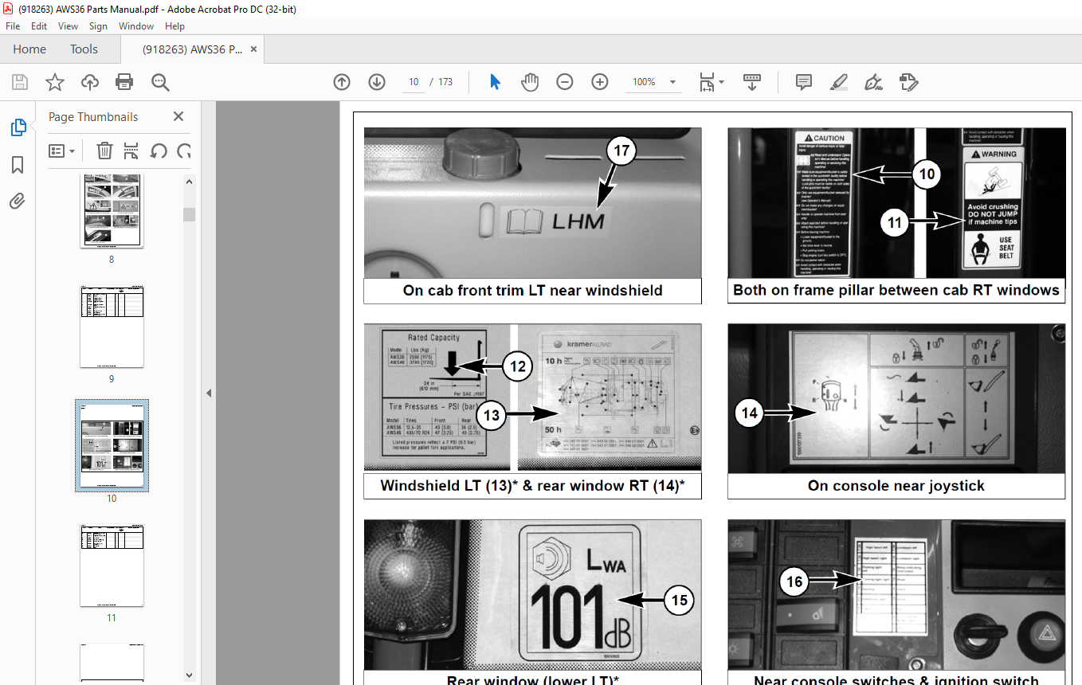The width and height of the screenshot is (1082, 685).
Task: Open the Help menu
Action: pos(174,26)
